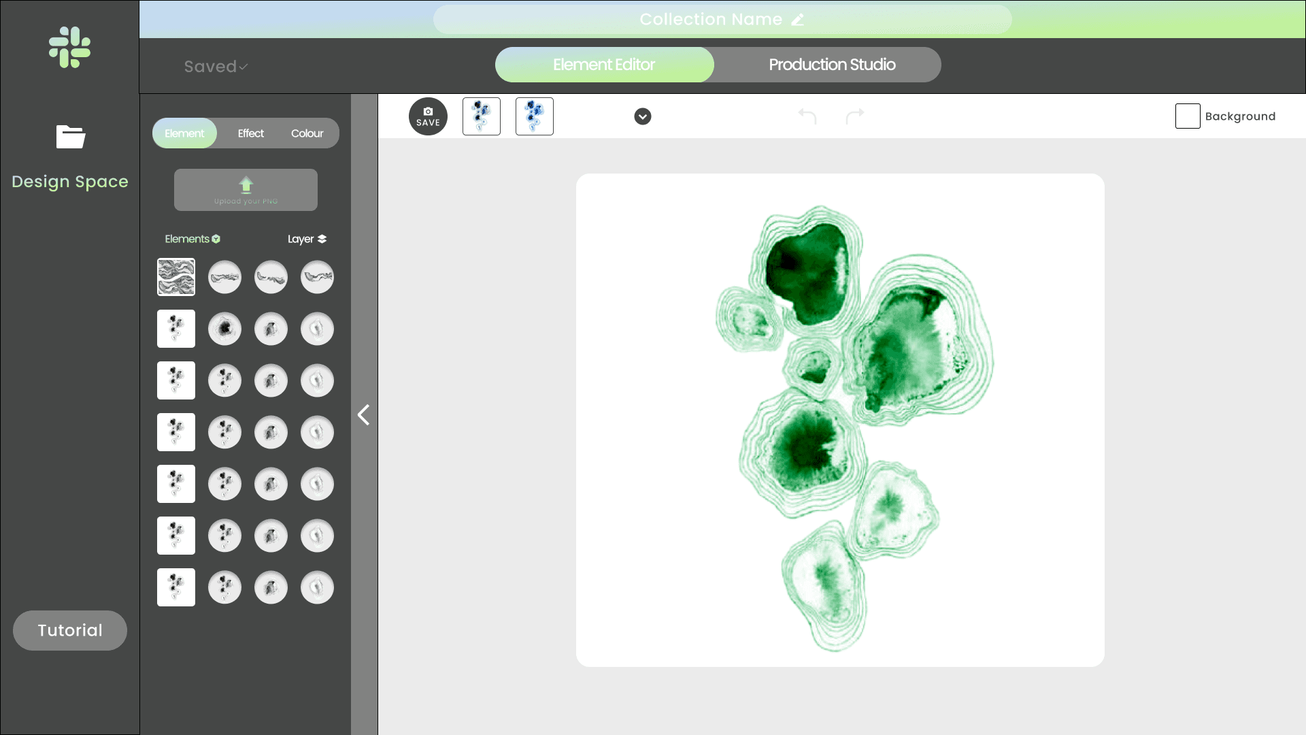Screen dimensions: 1306x735
Task: Click the camera SAVE button
Action: pyautogui.click(x=428, y=116)
